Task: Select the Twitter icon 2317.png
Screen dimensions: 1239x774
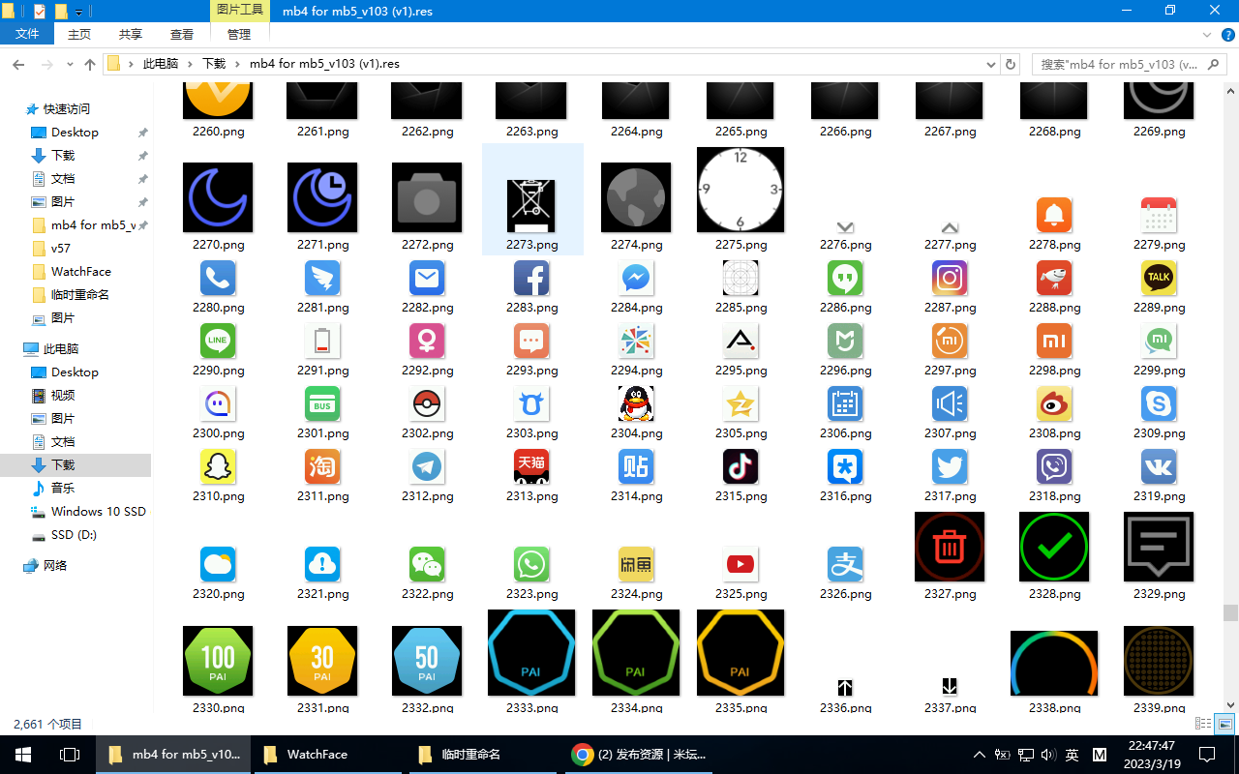Action: (950, 466)
